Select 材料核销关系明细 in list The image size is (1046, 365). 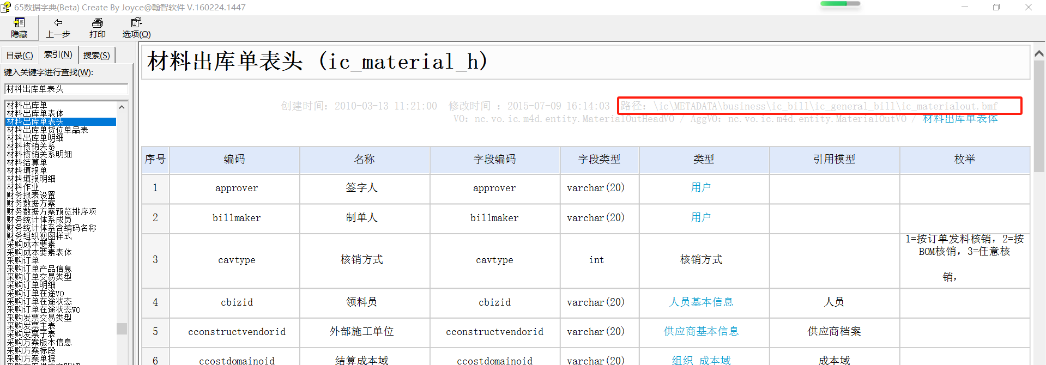pyautogui.click(x=39, y=154)
